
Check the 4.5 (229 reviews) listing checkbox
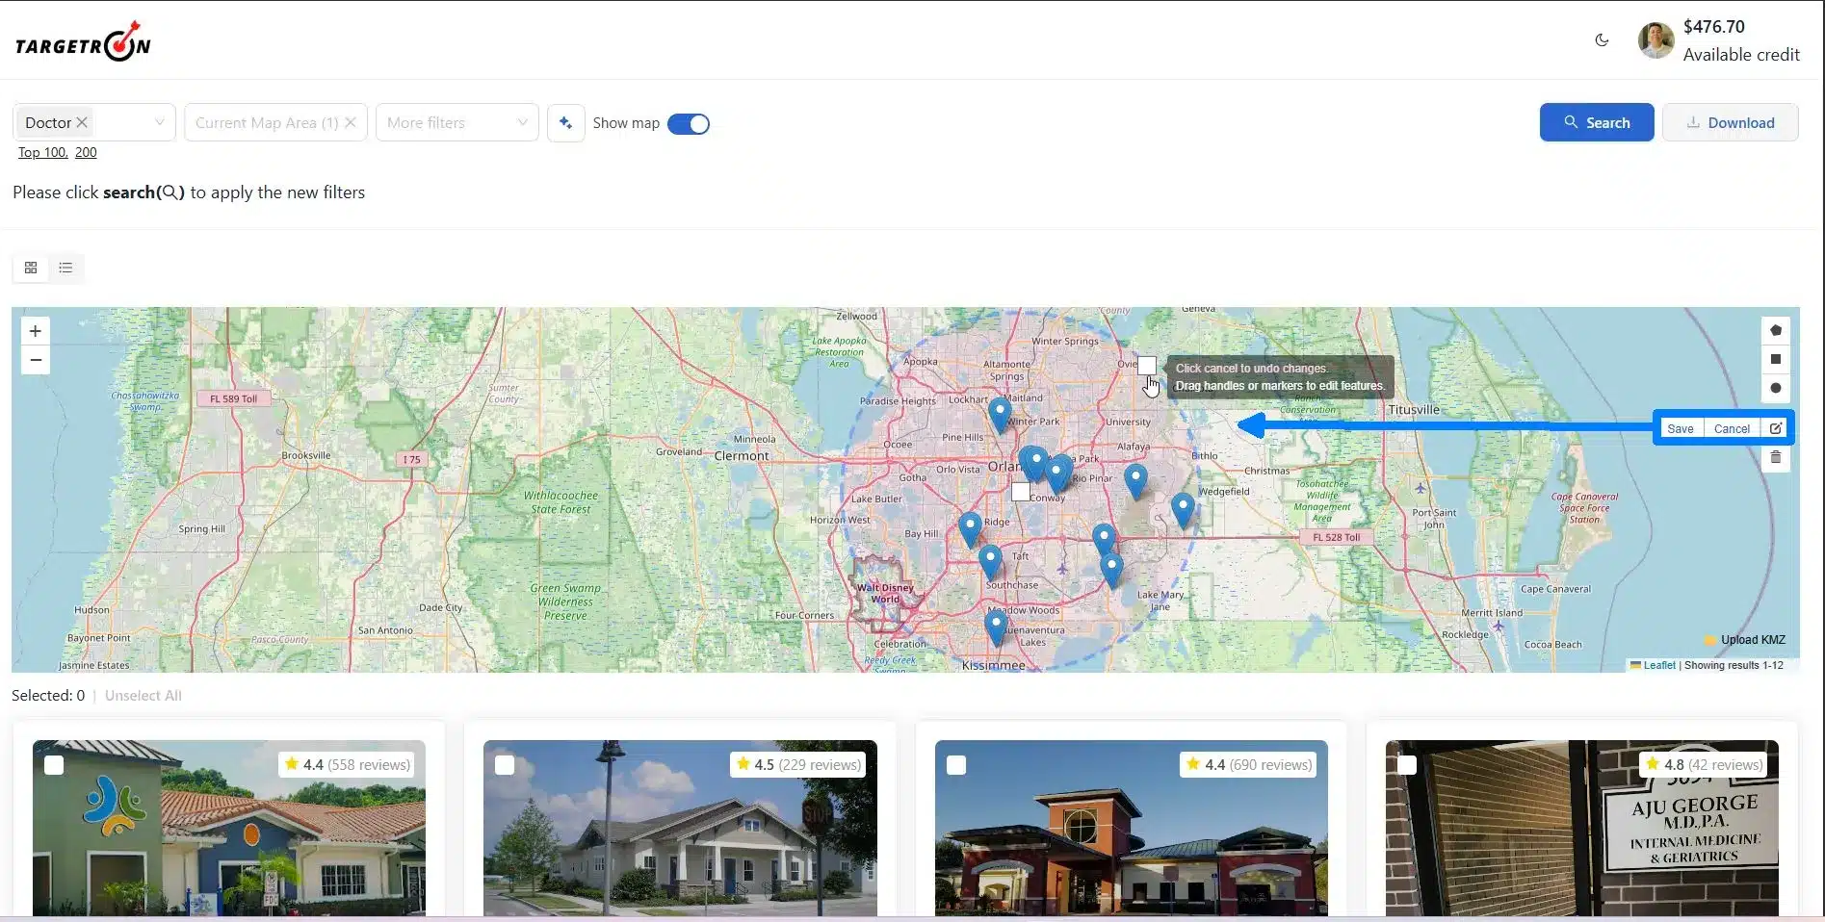pos(505,765)
